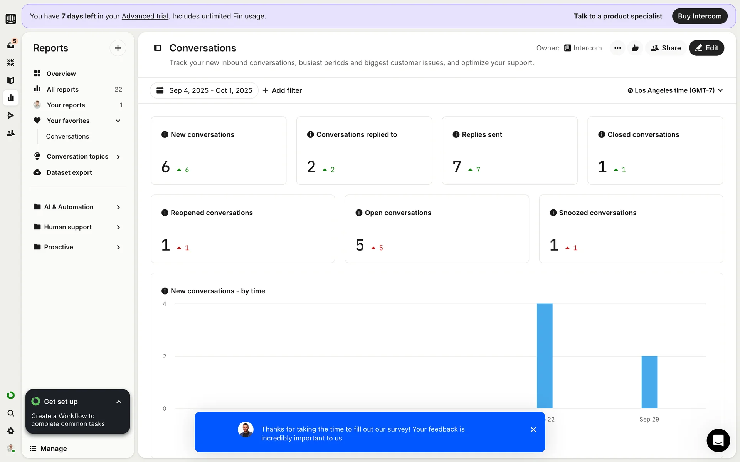The image size is (740, 462).
Task: Open the Contacts people icon in rail
Action: [x=11, y=133]
